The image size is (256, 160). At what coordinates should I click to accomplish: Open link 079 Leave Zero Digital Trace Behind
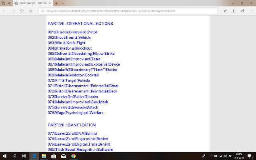click(x=79, y=144)
